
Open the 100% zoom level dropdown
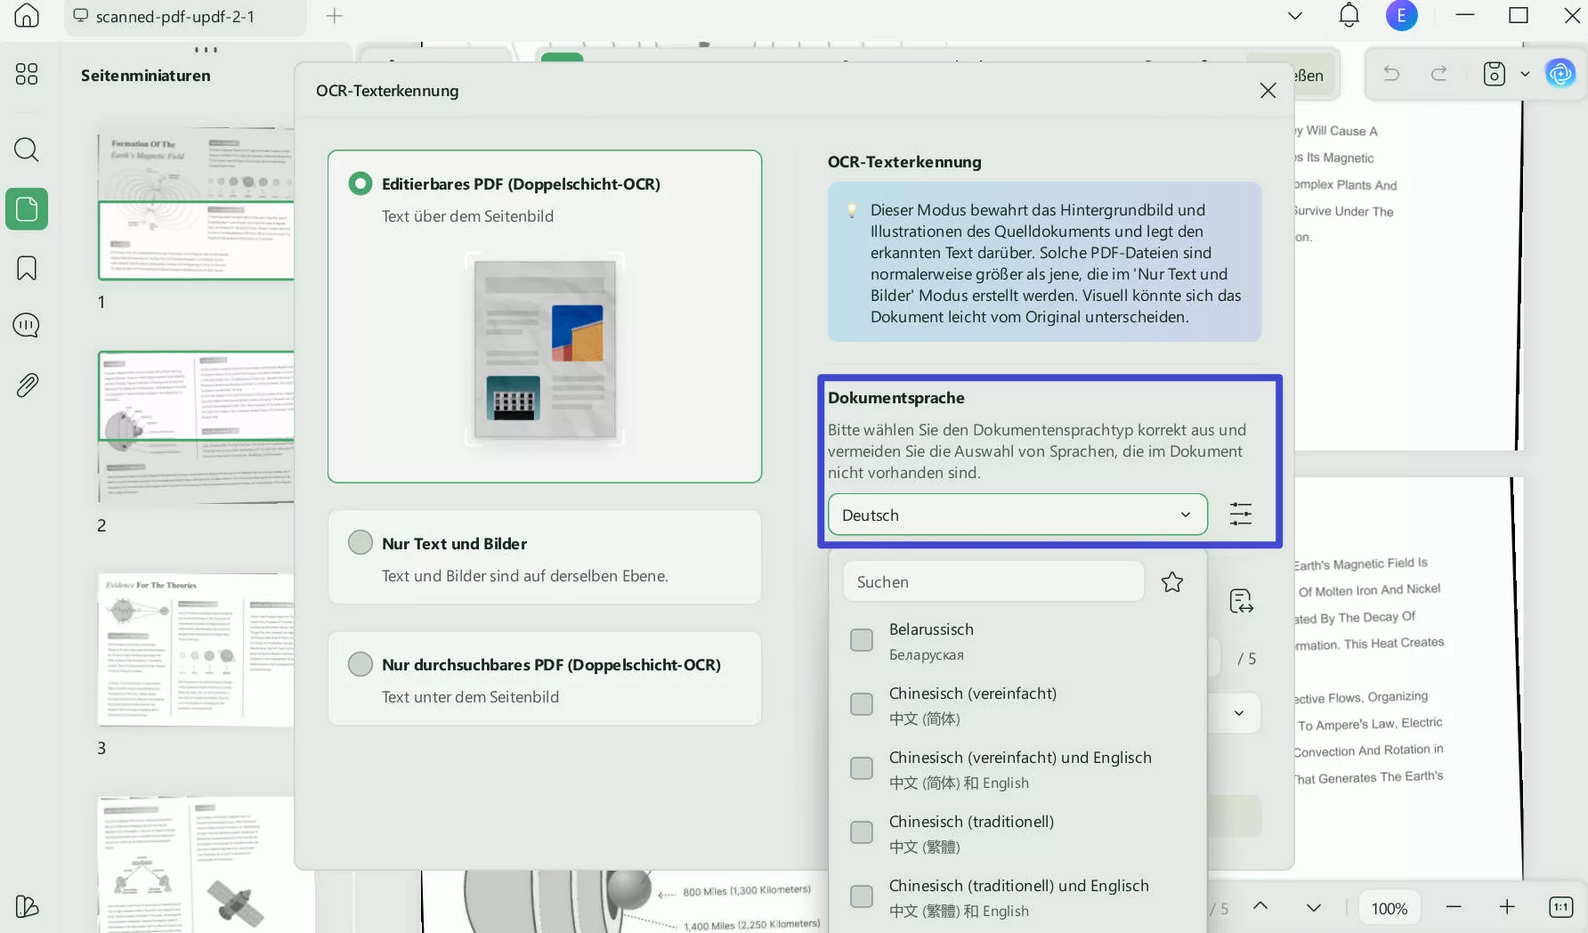click(1389, 908)
